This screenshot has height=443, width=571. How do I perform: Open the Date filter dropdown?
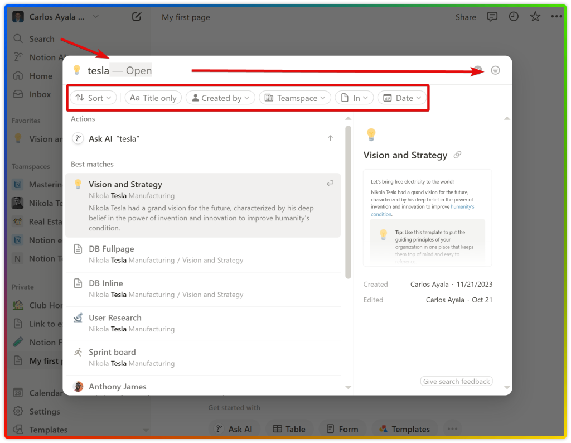tap(402, 98)
